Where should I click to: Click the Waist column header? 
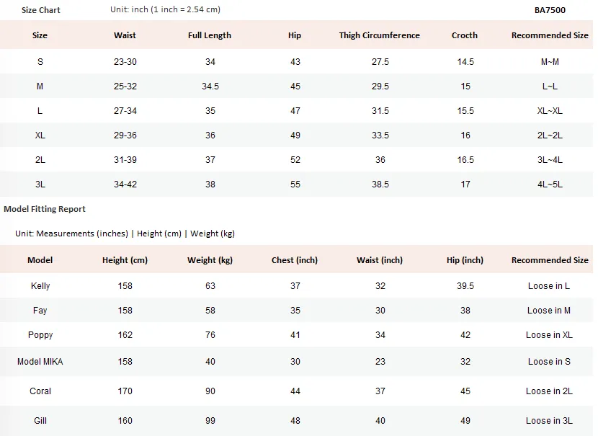pos(125,35)
